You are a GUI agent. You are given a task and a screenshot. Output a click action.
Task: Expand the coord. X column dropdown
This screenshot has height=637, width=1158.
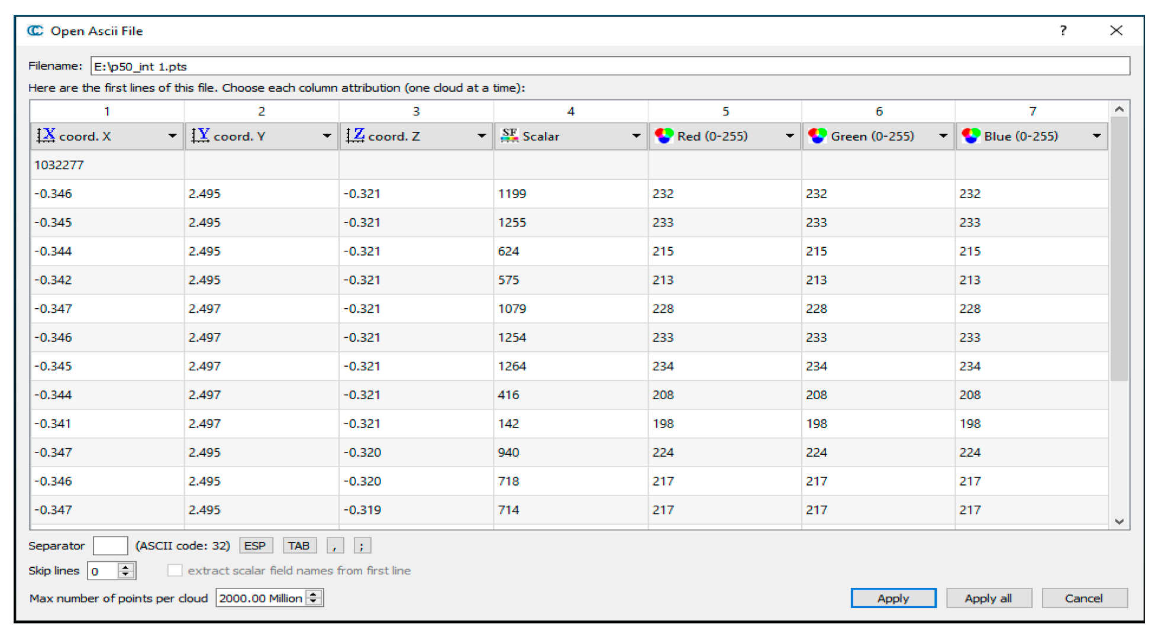point(172,136)
